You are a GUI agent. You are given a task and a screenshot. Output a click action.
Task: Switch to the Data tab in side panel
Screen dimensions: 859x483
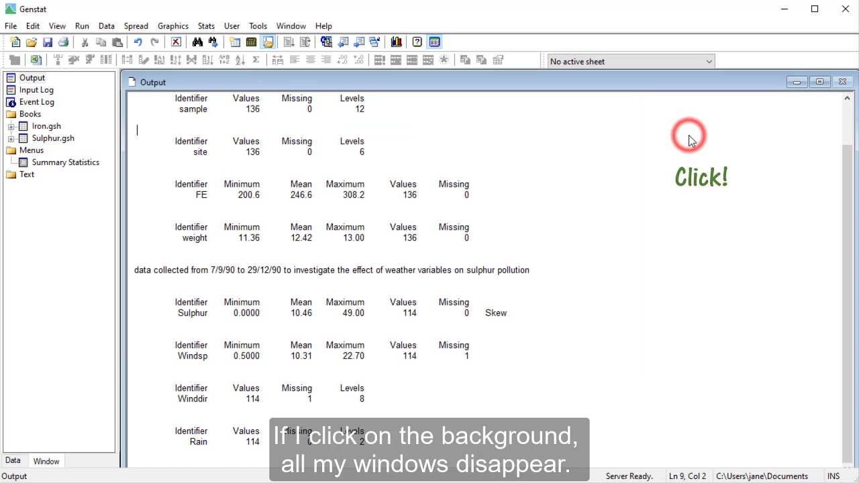pos(13,461)
